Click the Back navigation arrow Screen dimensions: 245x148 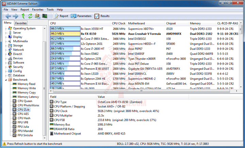[x=8, y=16]
